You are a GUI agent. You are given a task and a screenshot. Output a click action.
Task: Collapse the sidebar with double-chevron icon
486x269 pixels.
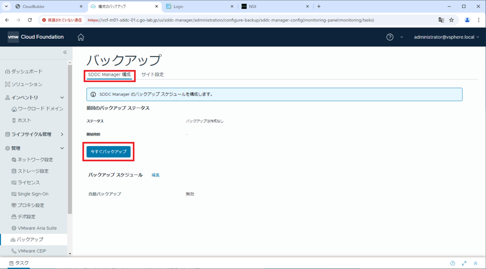pyautogui.click(x=65, y=52)
